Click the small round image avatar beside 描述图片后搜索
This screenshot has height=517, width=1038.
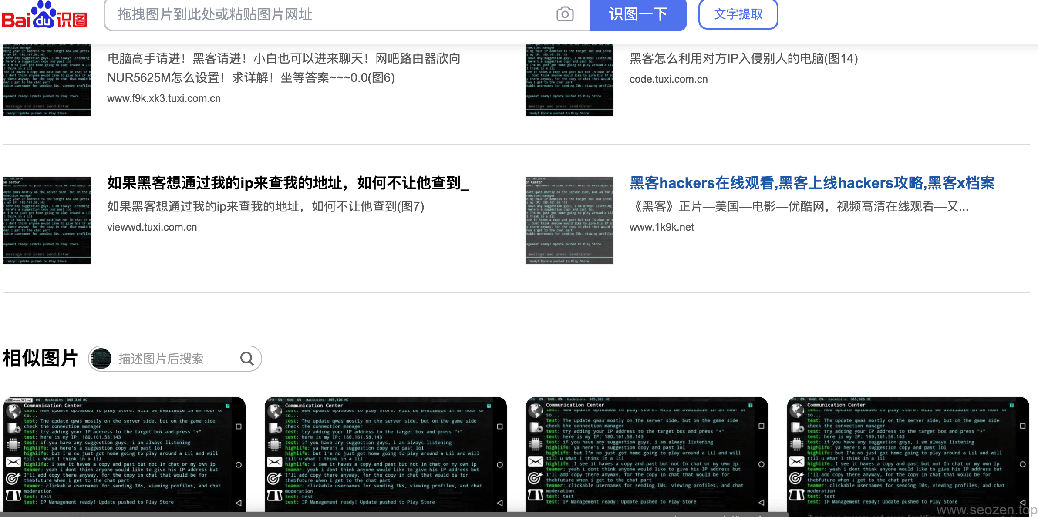101,358
